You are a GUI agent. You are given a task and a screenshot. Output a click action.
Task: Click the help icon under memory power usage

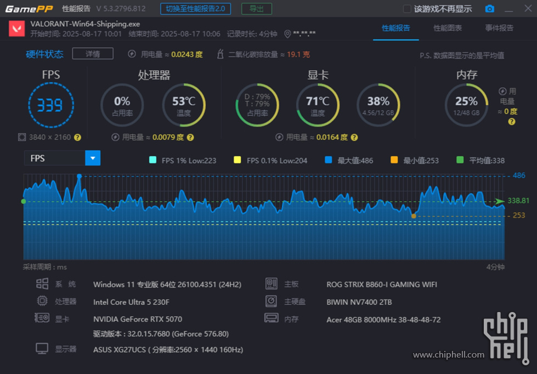tap(512, 122)
